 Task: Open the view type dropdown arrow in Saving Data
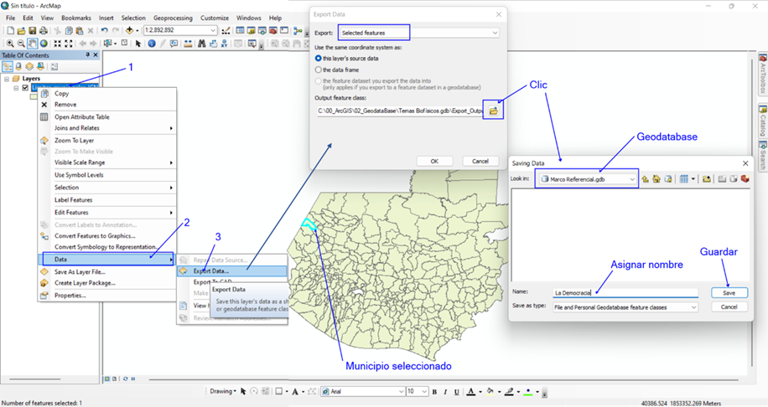point(693,179)
